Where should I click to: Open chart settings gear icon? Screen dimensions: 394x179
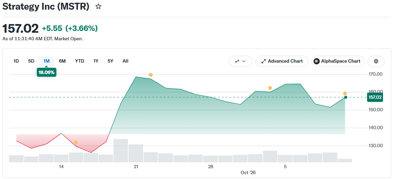click(376, 61)
